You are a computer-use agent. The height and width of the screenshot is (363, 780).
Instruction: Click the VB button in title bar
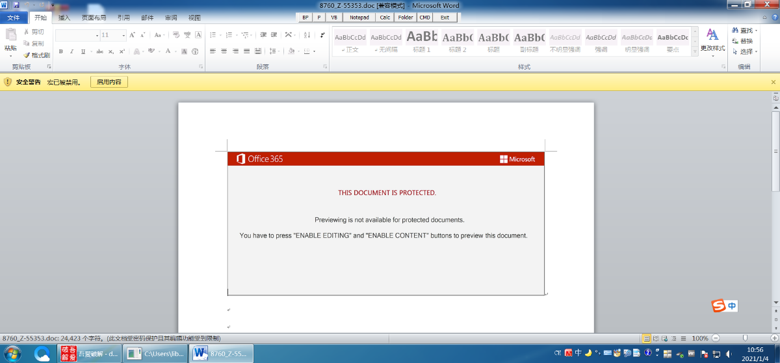pos(334,18)
